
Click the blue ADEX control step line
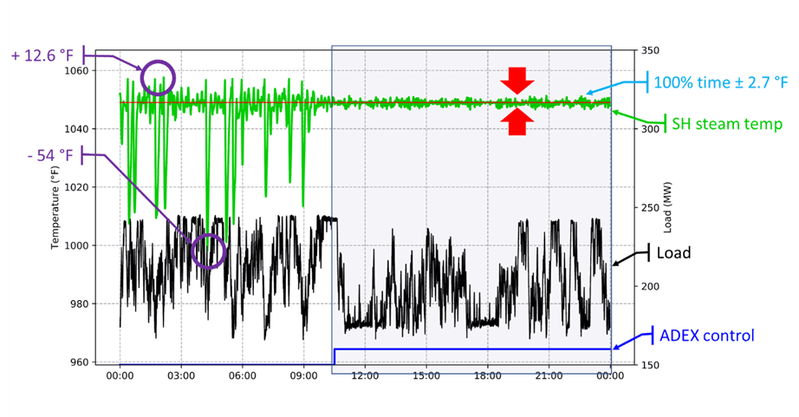point(472,349)
